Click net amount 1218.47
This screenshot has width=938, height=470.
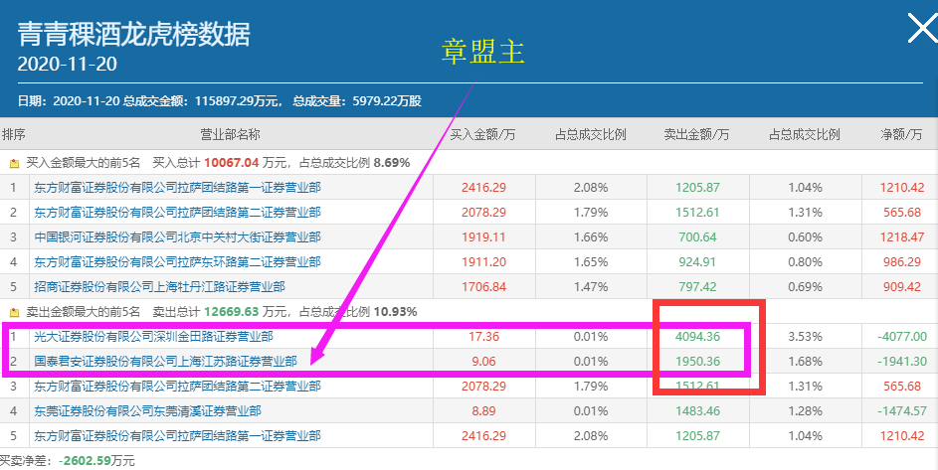pos(902,237)
